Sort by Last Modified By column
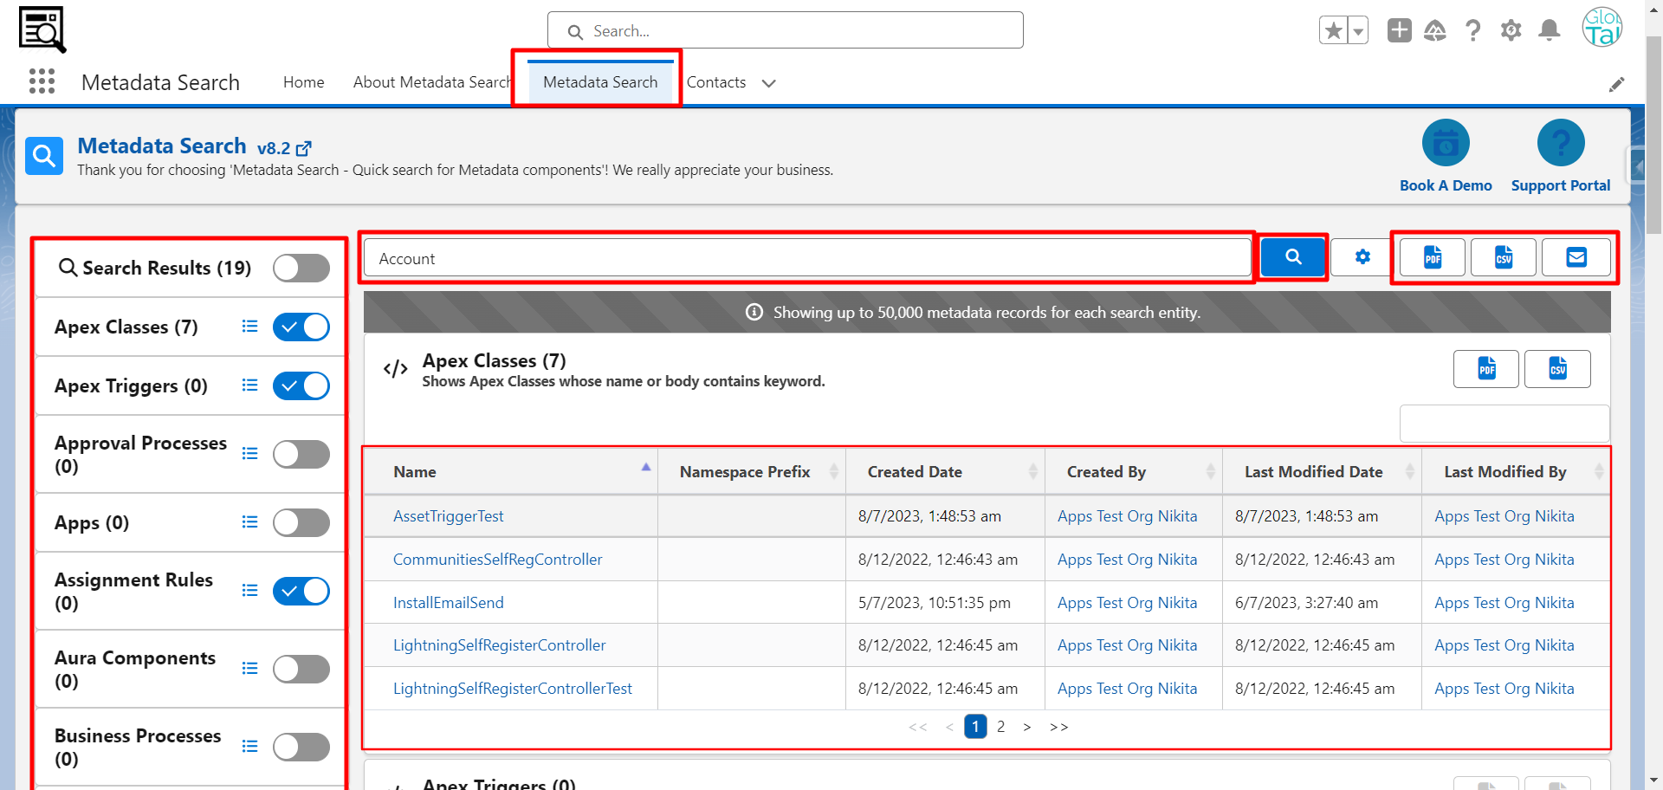This screenshot has height=790, width=1663. 1516,472
